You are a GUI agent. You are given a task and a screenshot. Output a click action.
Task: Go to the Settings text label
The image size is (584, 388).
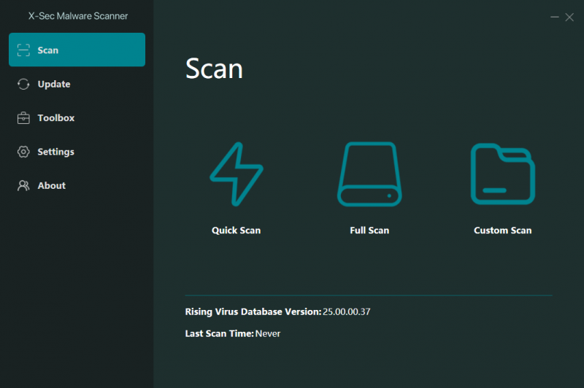click(x=56, y=152)
